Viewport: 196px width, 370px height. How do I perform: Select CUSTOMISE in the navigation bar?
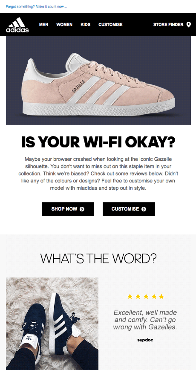tap(110, 25)
